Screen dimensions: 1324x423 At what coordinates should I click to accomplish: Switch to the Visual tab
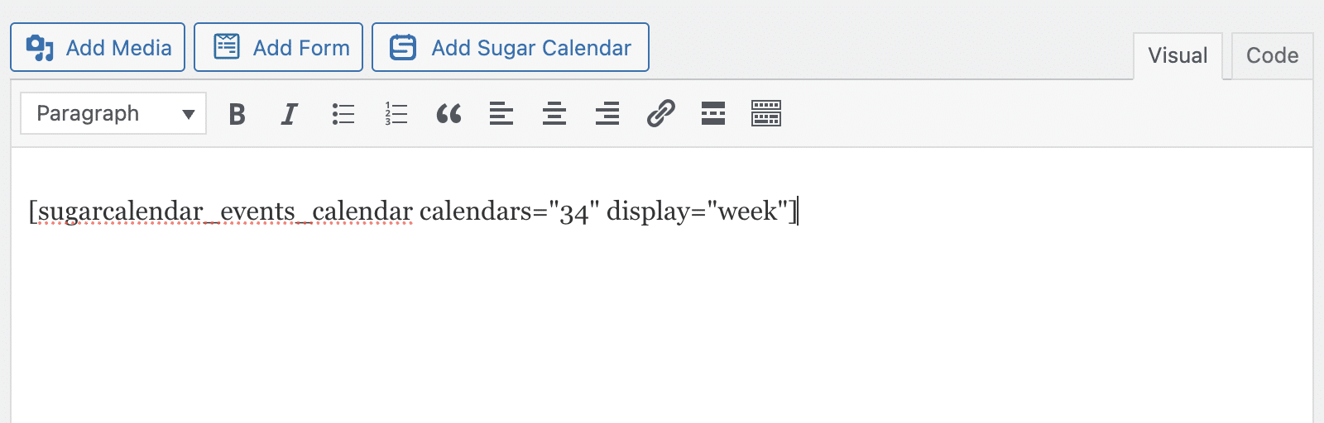pos(1178,56)
